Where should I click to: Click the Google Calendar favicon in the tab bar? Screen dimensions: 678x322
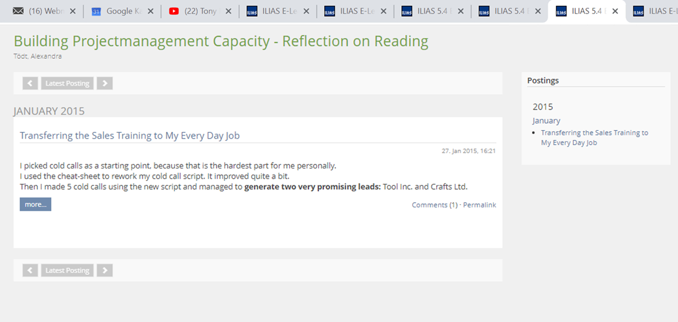point(96,11)
